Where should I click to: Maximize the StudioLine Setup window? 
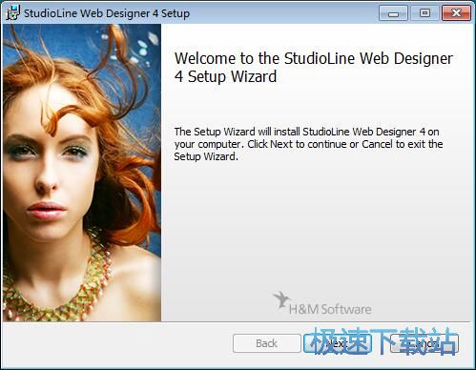click(424, 13)
